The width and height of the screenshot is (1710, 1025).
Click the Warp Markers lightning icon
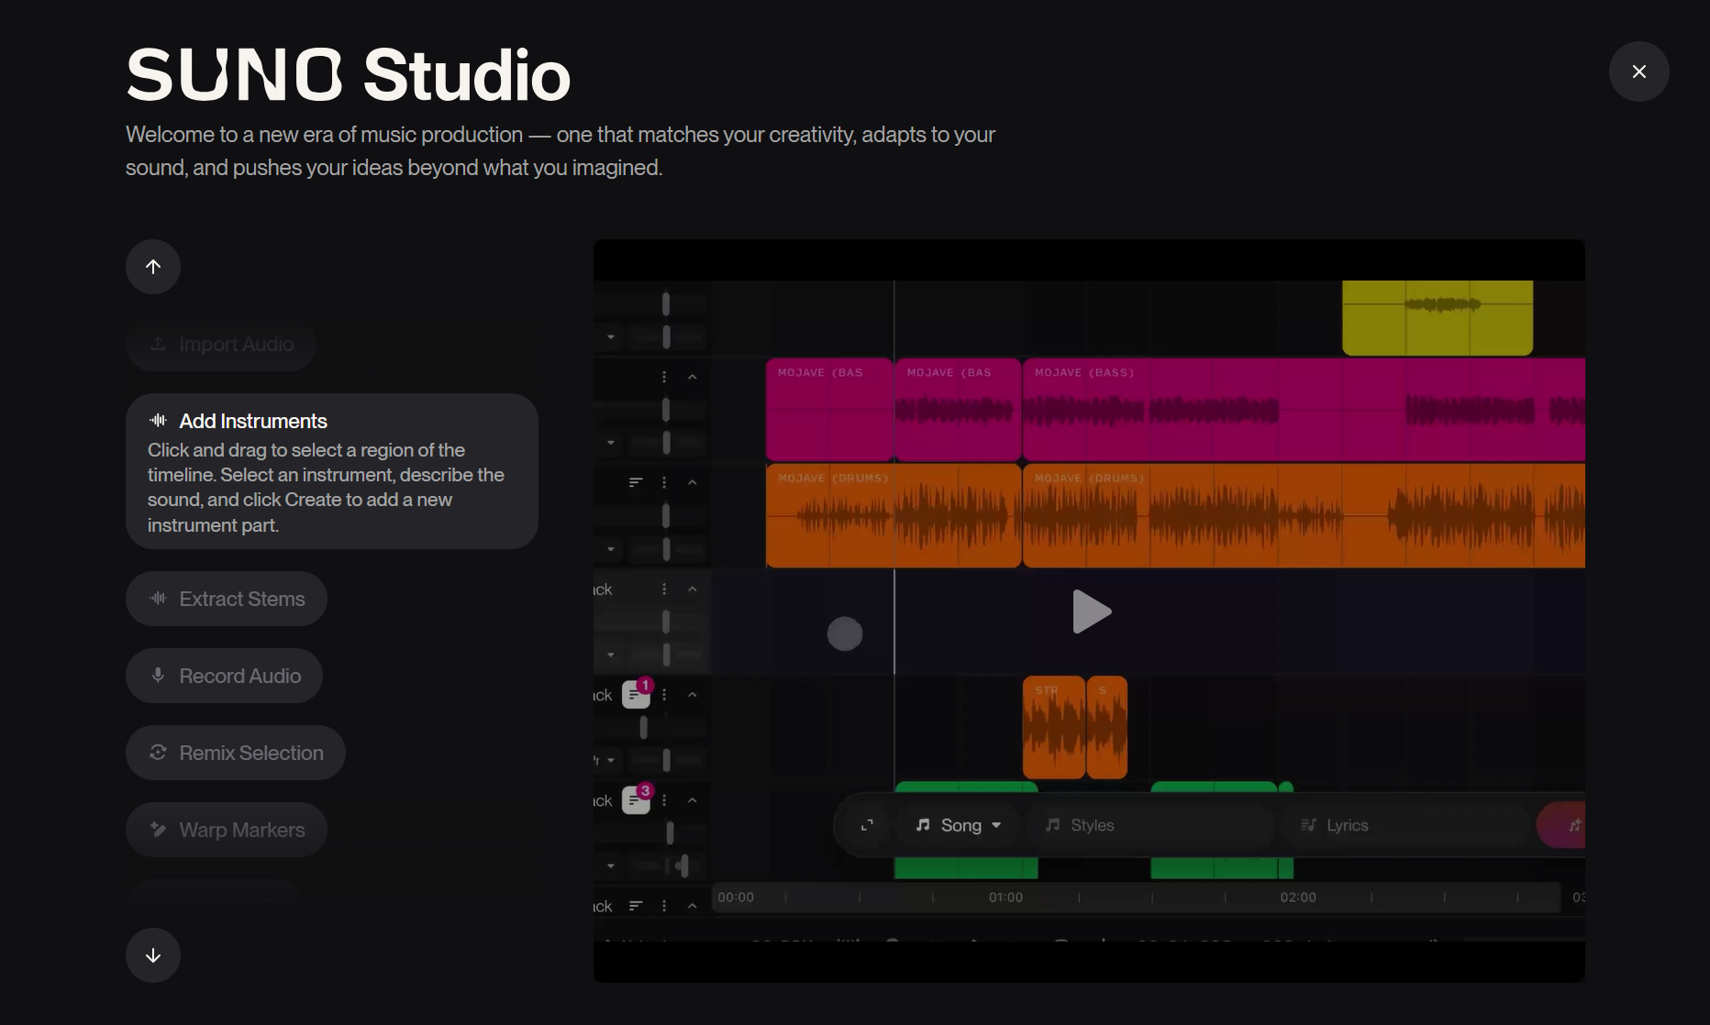tap(156, 830)
